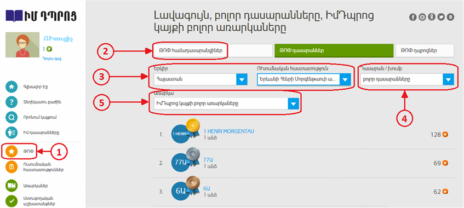Viewport: 464px width, 208px height.
Task: Share the page via the Facebook icon
Action: click(413, 17)
